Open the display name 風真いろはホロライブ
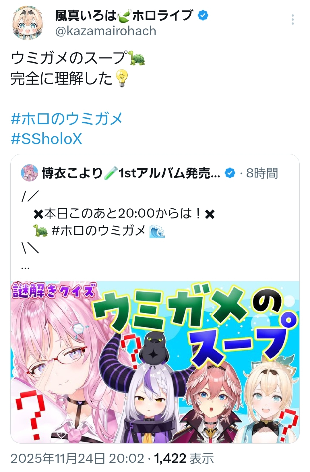 [x=124, y=15]
